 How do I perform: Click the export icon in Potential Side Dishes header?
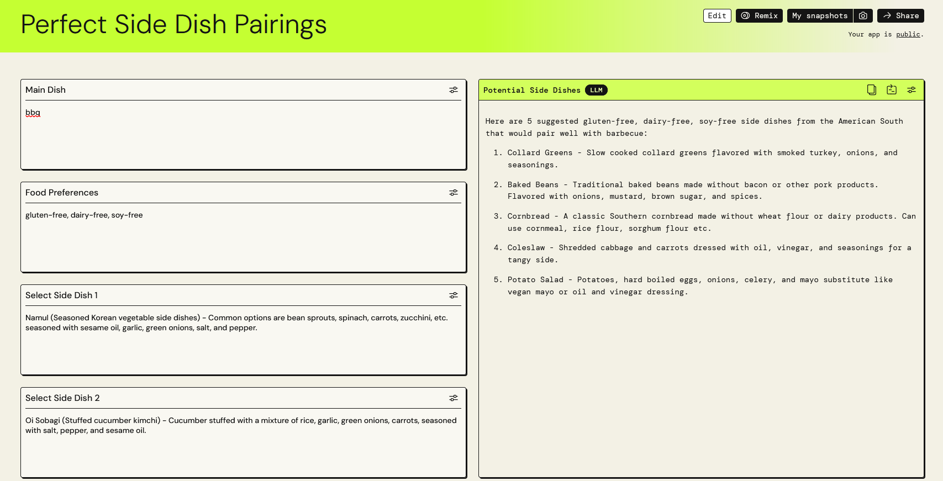pos(892,90)
